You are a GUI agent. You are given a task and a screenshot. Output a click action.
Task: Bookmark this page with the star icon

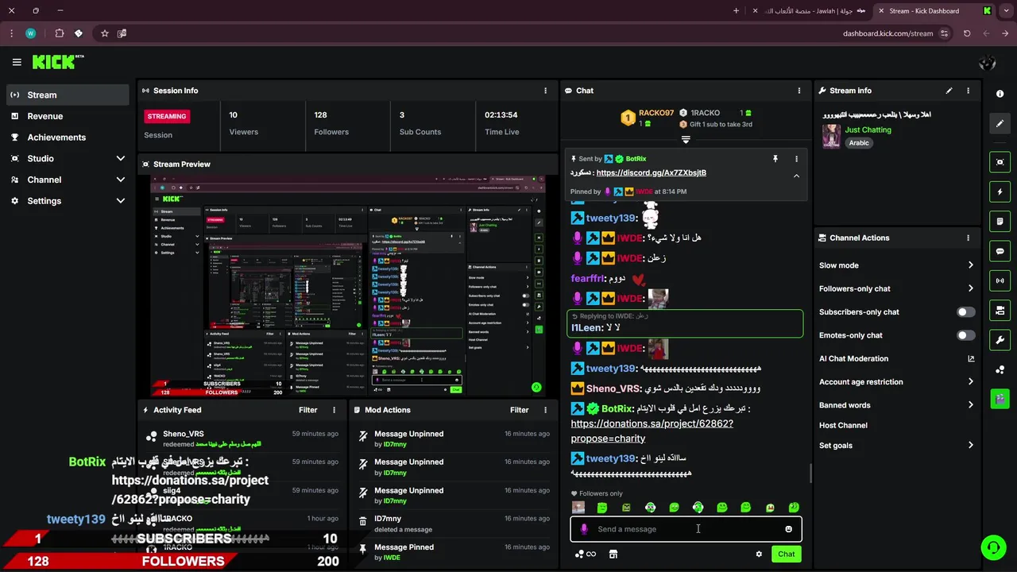104,33
